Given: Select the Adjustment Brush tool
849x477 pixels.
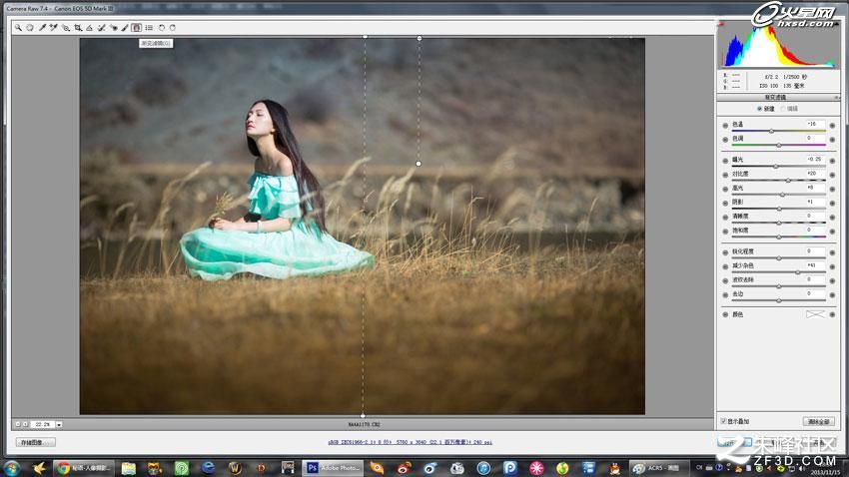Looking at the screenshot, I should [125, 28].
